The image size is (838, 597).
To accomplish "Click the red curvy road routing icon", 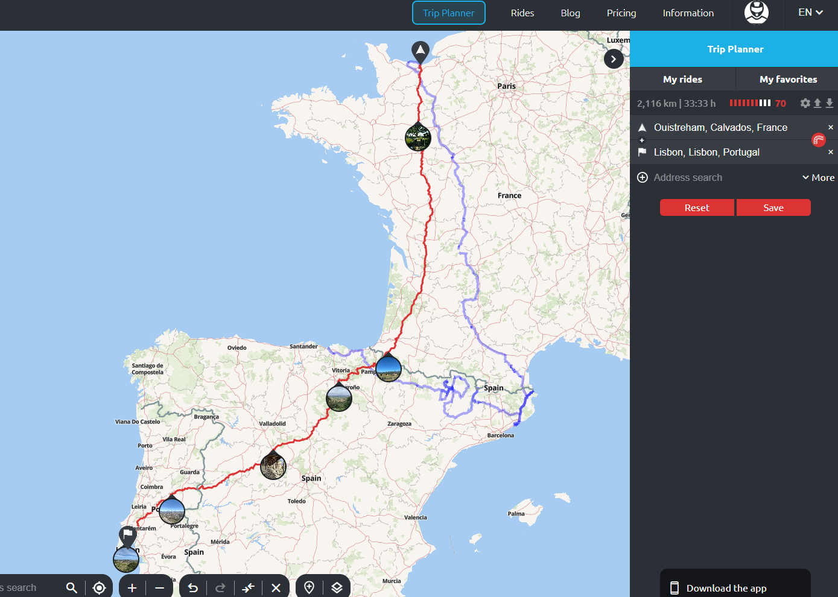I will pos(819,140).
